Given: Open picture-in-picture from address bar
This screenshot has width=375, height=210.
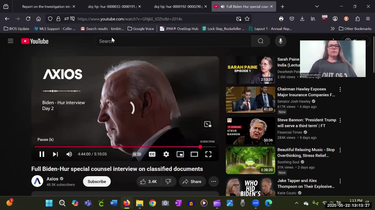Looking at the screenshot, I should 239,19.
